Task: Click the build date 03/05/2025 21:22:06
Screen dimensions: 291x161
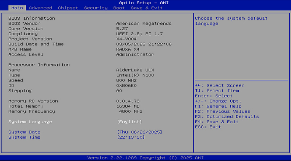Action: [x=144, y=44]
